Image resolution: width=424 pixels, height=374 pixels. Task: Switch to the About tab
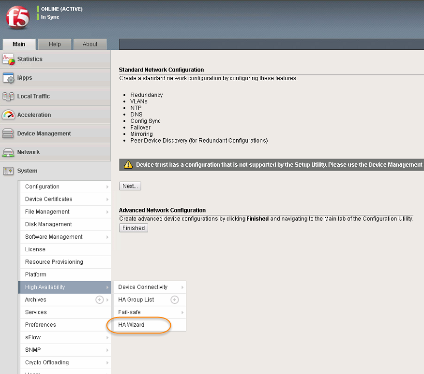pos(90,44)
